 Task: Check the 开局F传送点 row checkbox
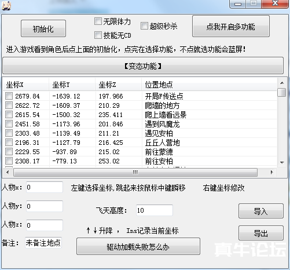point(9,96)
